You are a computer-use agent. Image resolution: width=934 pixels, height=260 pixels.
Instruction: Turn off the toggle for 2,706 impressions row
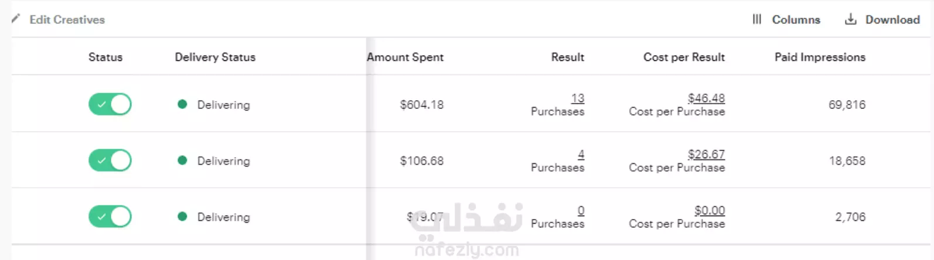pyautogui.click(x=110, y=217)
